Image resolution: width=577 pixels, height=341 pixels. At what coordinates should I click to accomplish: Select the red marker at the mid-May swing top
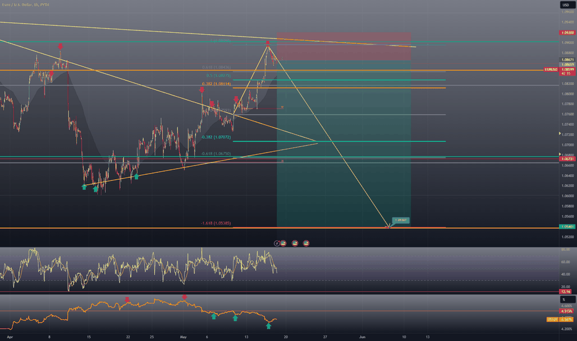(x=268, y=43)
